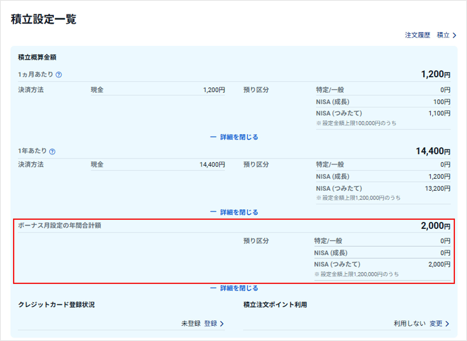
Task: Click the help icon beside 1ヵ月あたり
Action: [x=59, y=75]
